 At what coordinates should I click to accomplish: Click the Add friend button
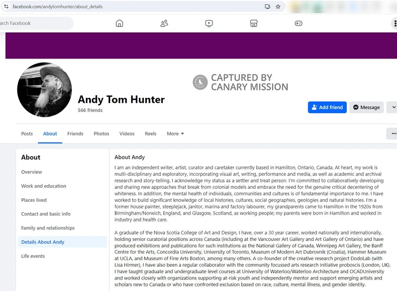[x=327, y=107]
